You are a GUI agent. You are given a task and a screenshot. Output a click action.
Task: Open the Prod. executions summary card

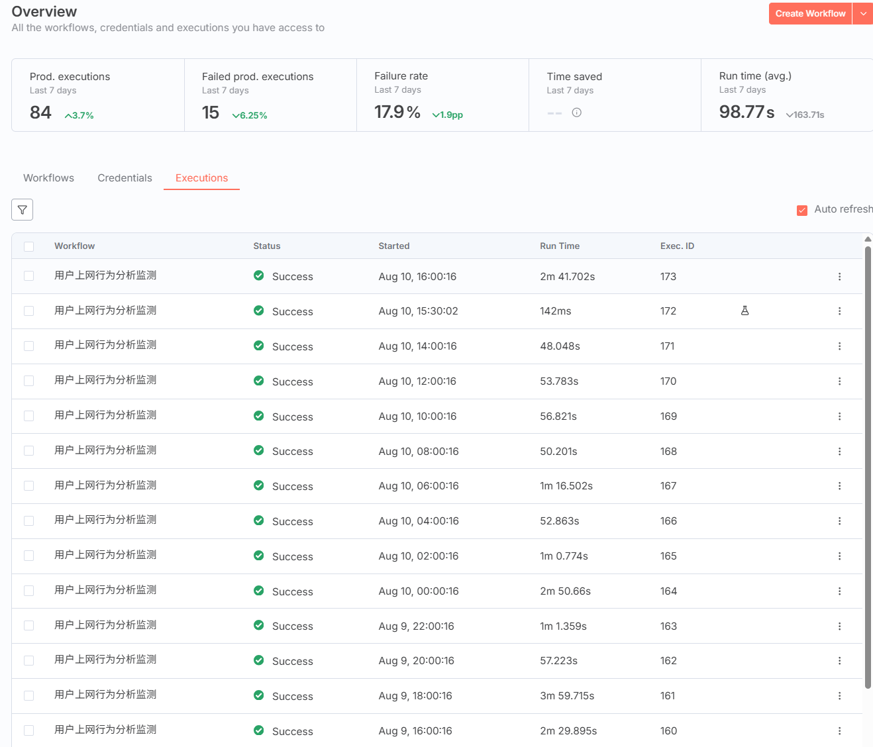click(x=97, y=95)
